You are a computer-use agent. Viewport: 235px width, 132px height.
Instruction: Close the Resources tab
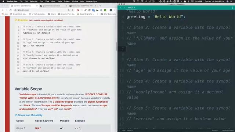(x=95, y=6)
